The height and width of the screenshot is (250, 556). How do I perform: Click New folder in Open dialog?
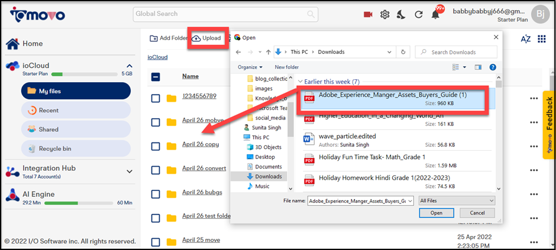286,67
